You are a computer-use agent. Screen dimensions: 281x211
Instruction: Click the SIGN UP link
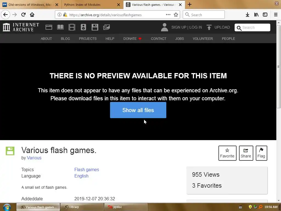coord(179,27)
